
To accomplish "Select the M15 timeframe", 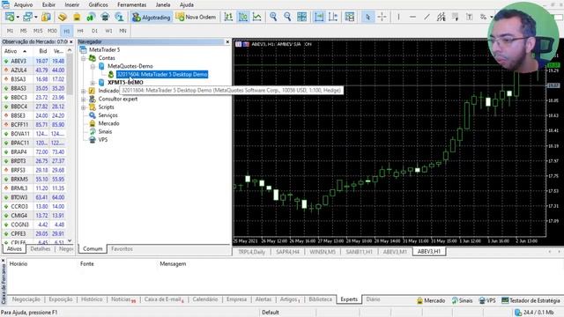I will click(x=38, y=31).
